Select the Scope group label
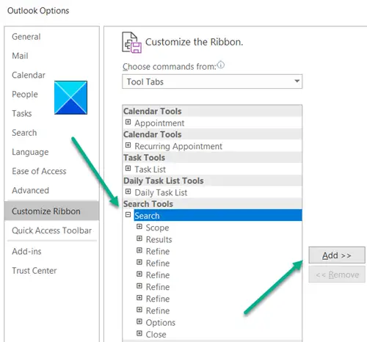Image resolution: width=367 pixels, height=342 pixels. 157,228
